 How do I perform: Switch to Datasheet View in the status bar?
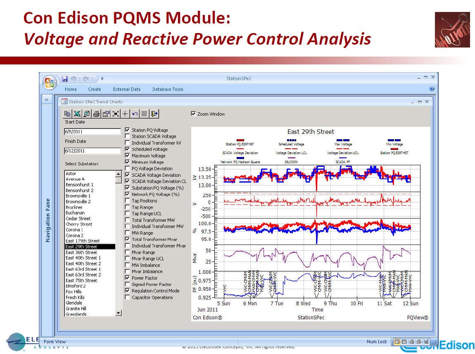[404, 342]
